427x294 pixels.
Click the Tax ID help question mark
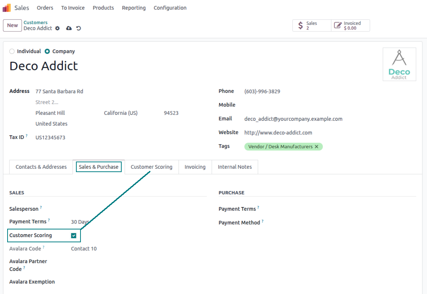26,135
